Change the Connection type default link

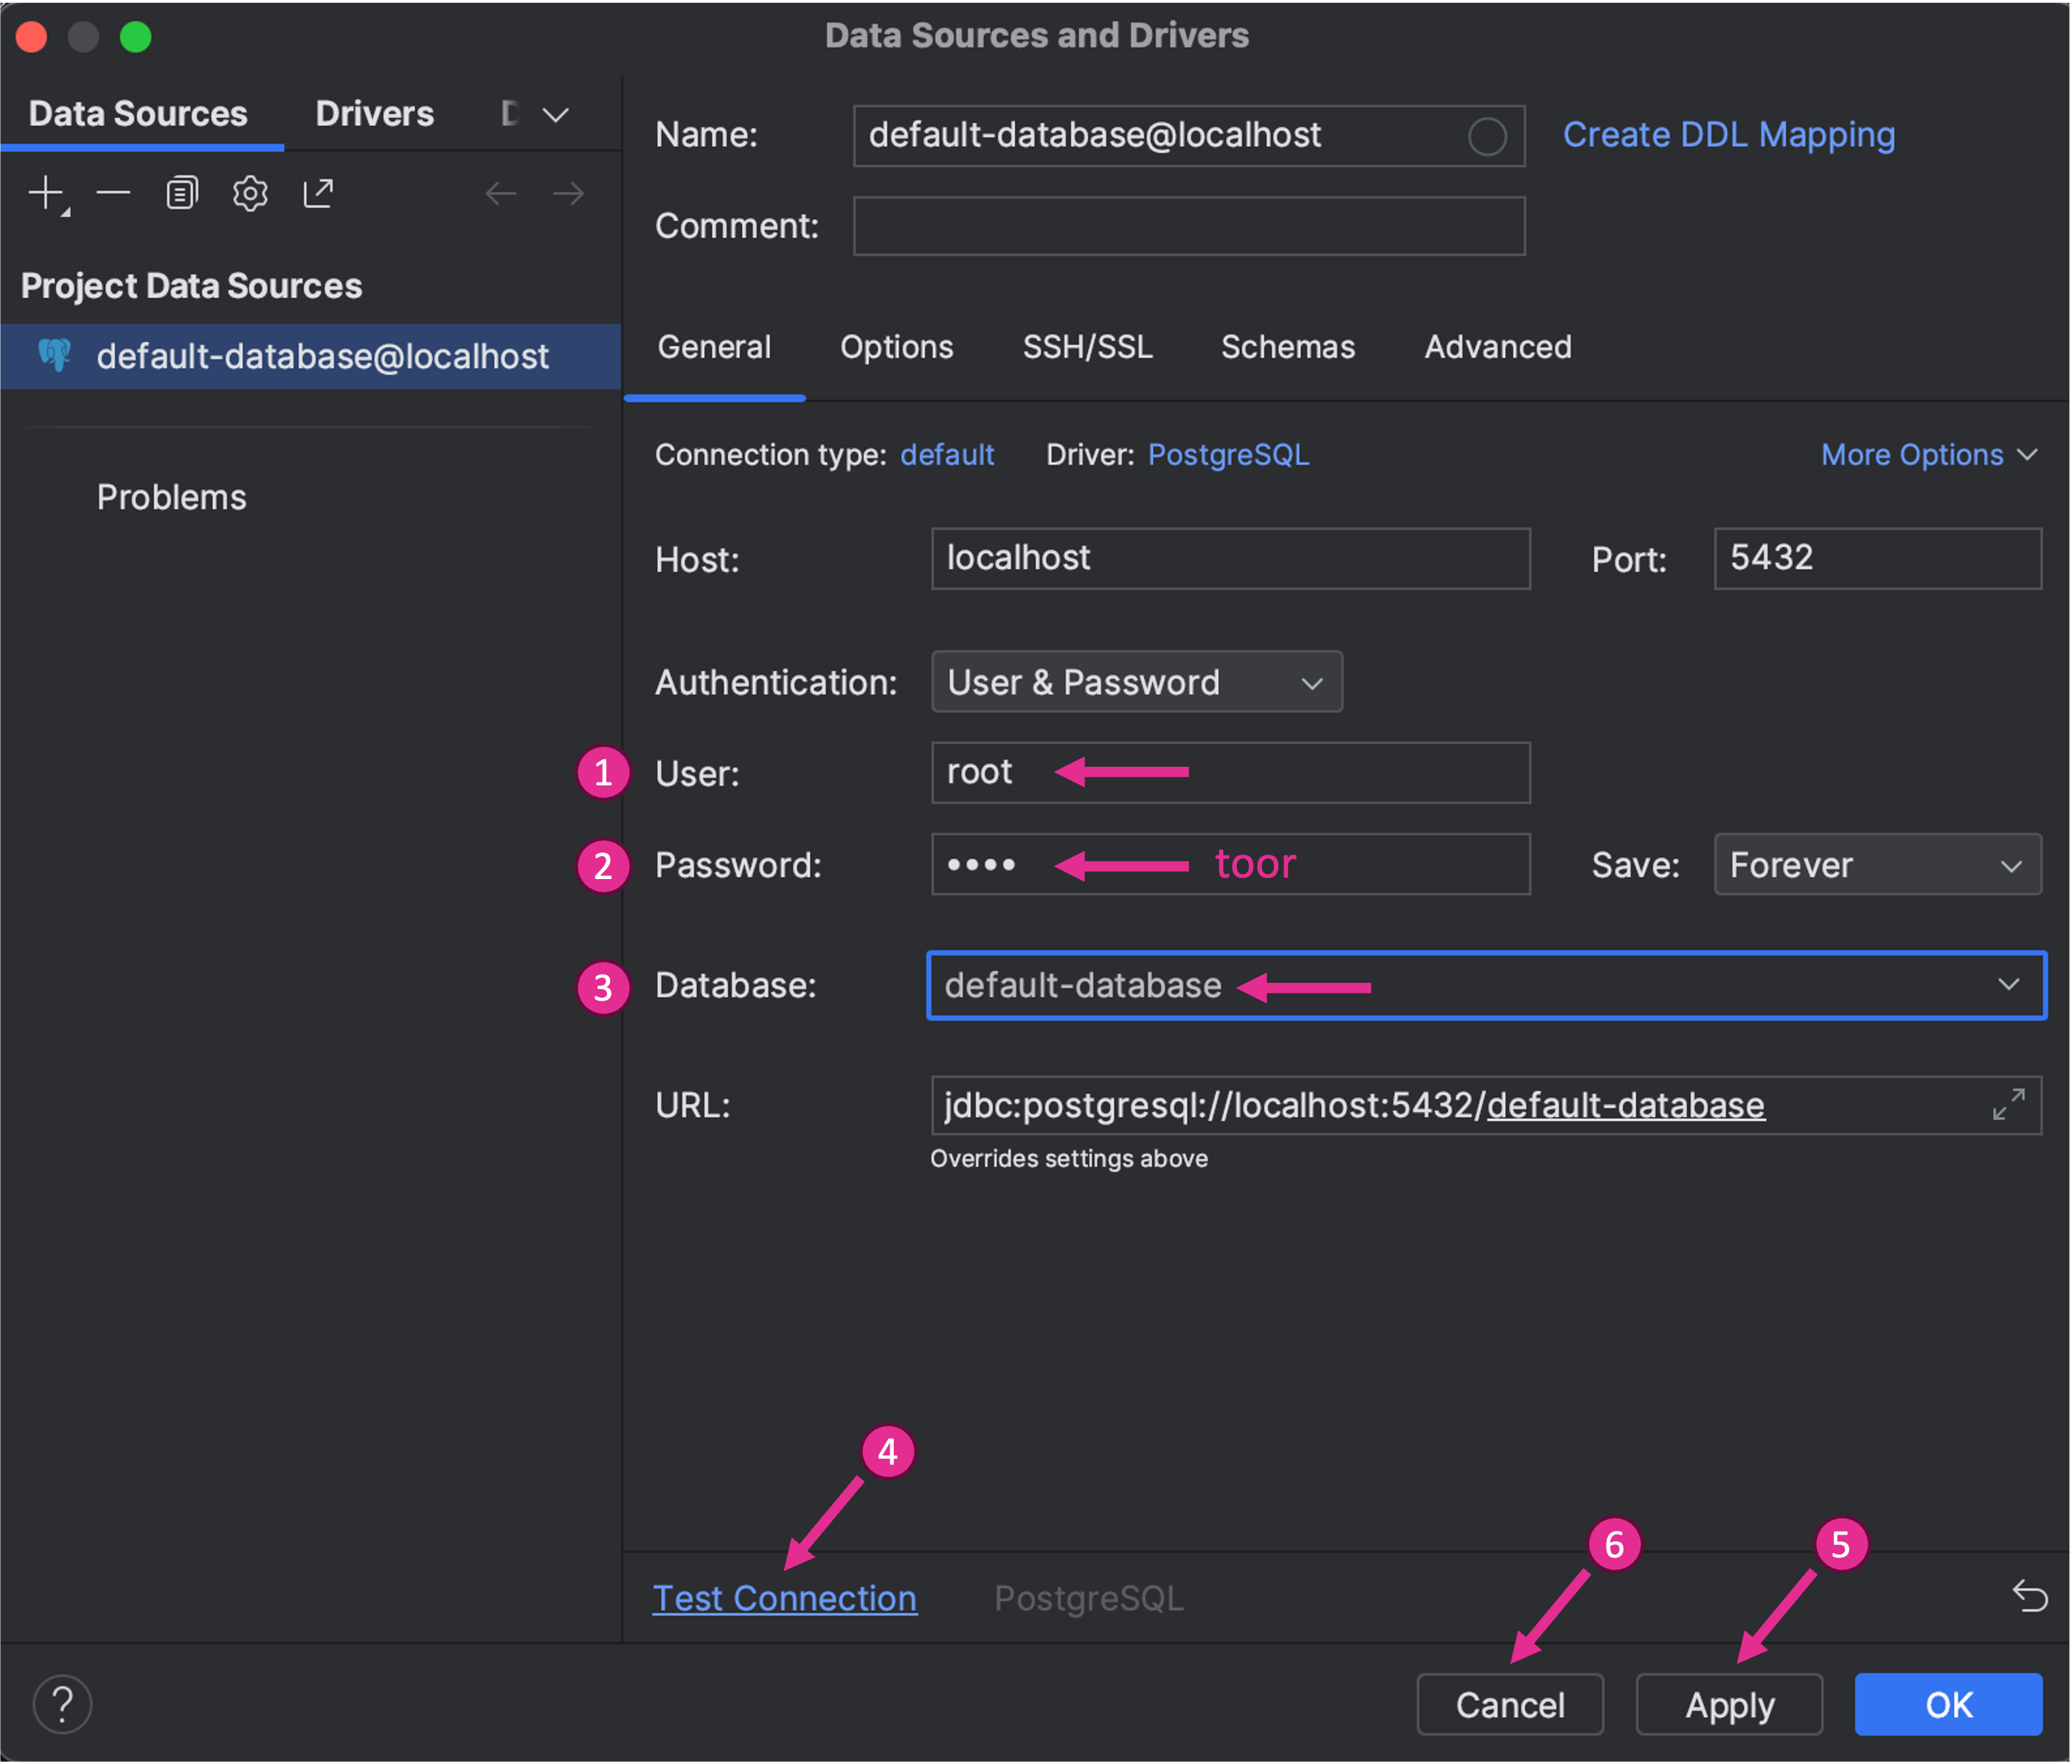tap(947, 455)
